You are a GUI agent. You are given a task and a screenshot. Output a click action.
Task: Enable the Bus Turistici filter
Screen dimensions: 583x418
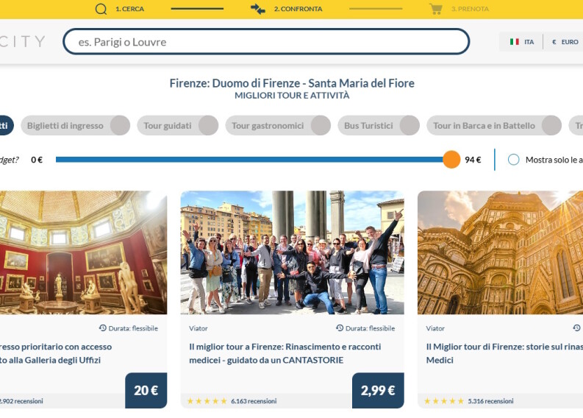tap(379, 125)
